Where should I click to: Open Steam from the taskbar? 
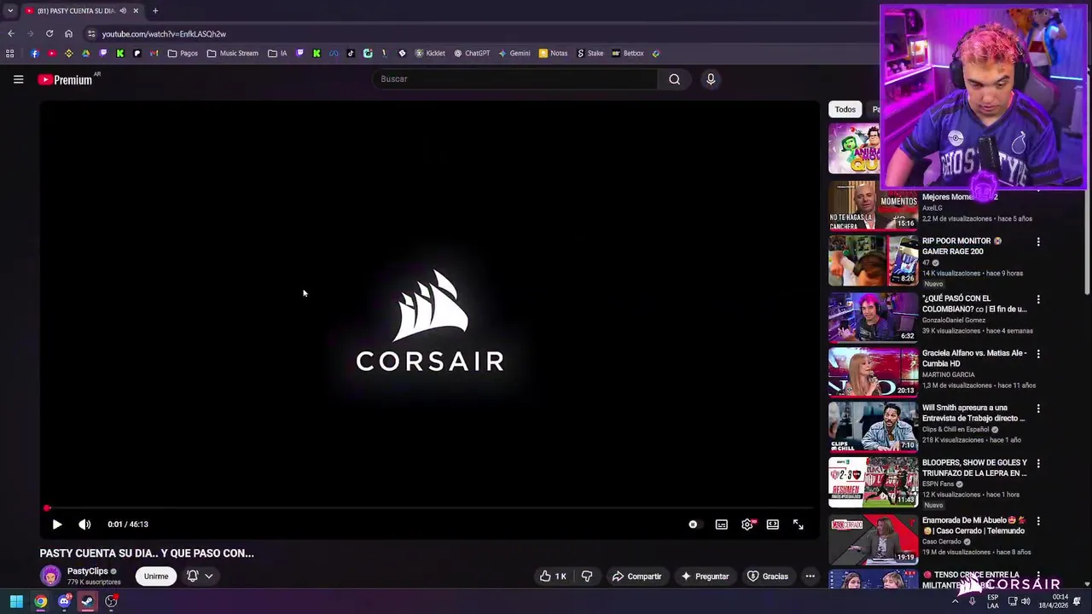(x=87, y=601)
